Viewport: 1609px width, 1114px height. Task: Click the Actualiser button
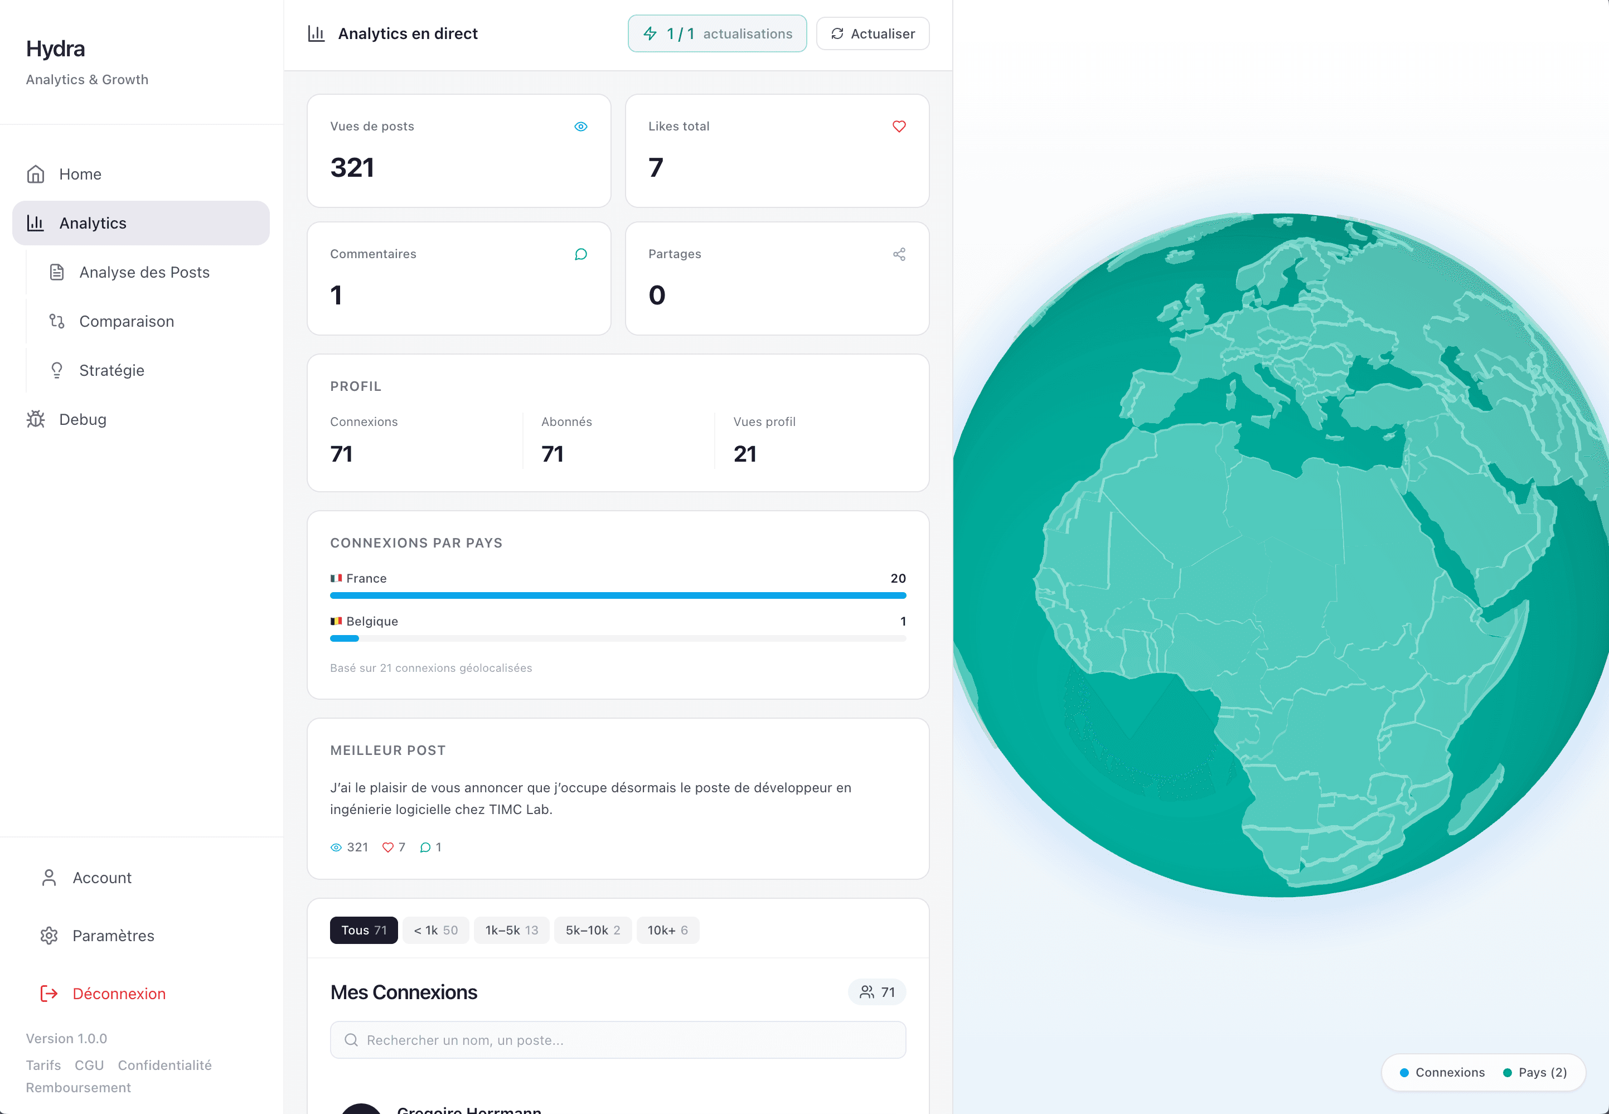click(873, 33)
